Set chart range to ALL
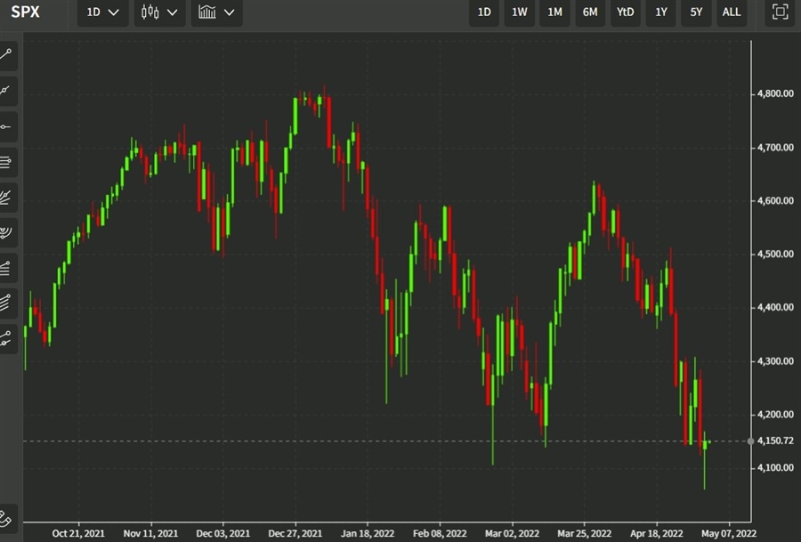Viewport: 801px width, 542px height. tap(732, 12)
